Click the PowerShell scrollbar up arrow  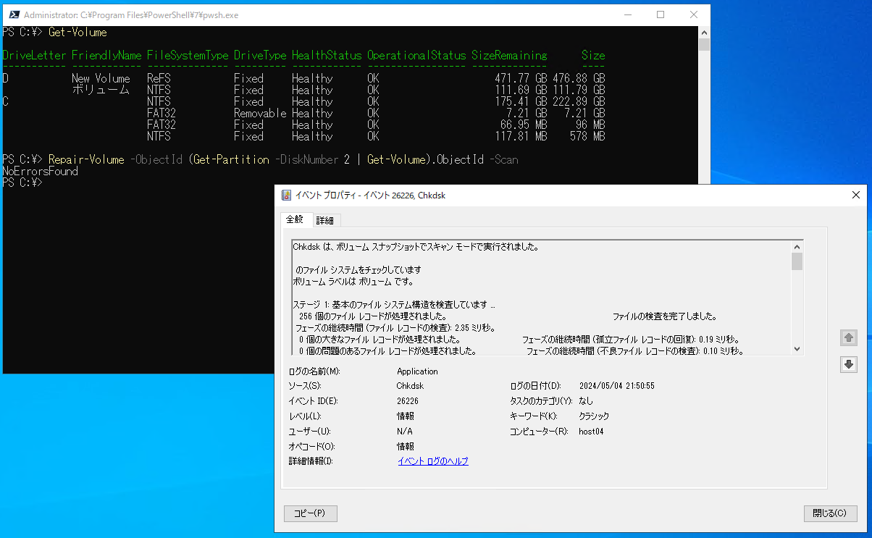pyautogui.click(x=703, y=31)
